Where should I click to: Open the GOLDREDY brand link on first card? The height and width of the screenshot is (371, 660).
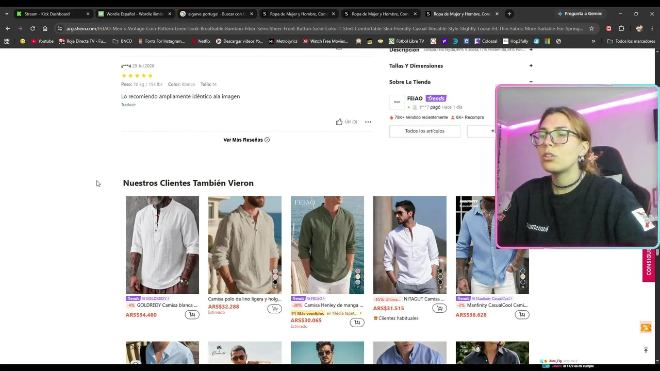[x=156, y=298]
